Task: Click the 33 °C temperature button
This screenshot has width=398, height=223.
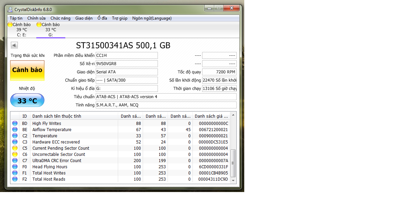Action: (x=27, y=101)
